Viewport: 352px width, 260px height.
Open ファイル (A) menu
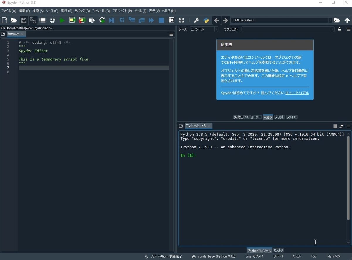point(9,11)
